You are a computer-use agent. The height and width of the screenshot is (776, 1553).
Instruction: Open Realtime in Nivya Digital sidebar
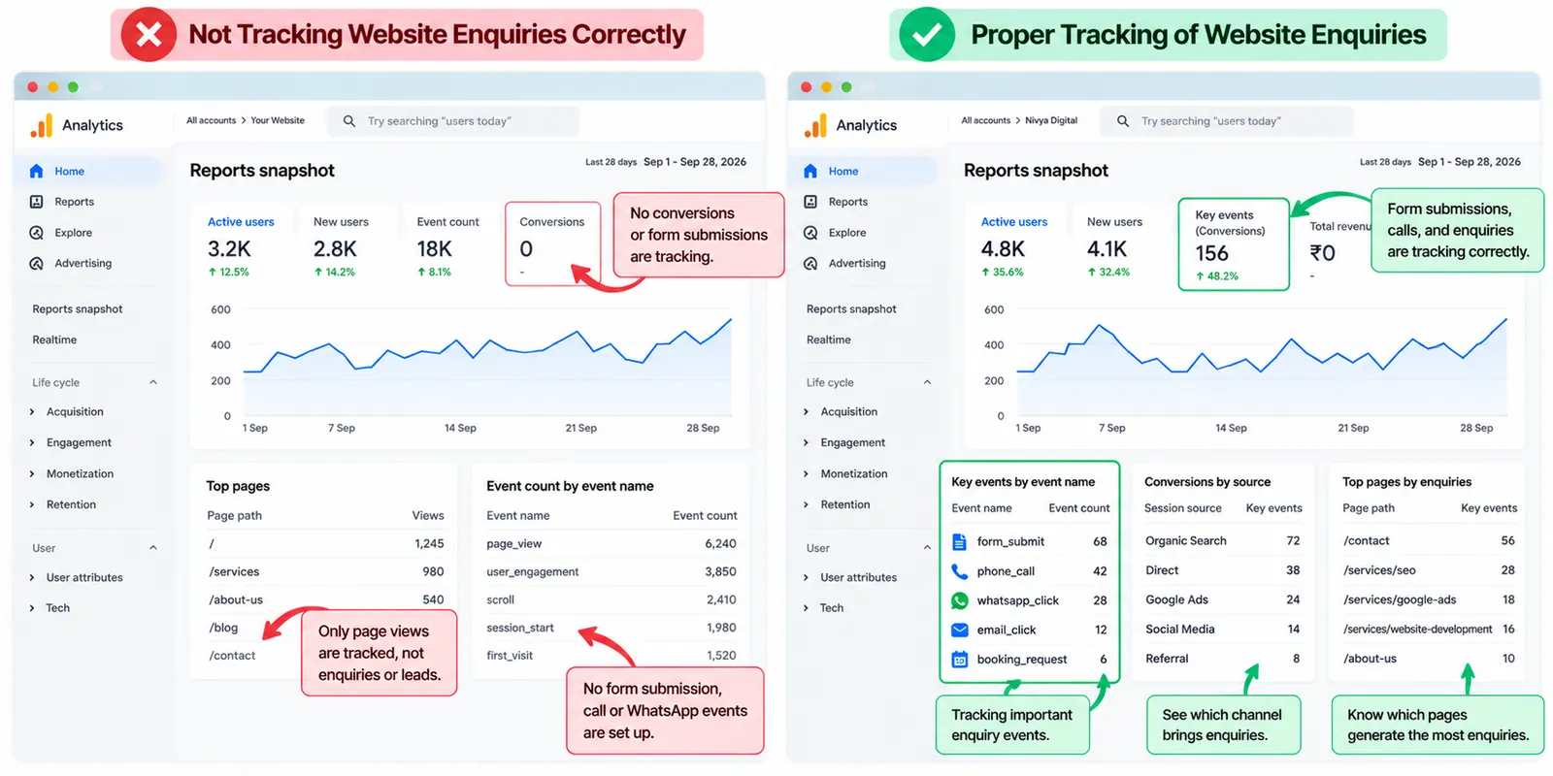pos(829,340)
